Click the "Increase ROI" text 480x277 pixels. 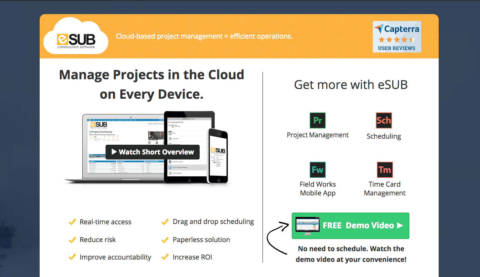pyautogui.click(x=192, y=258)
